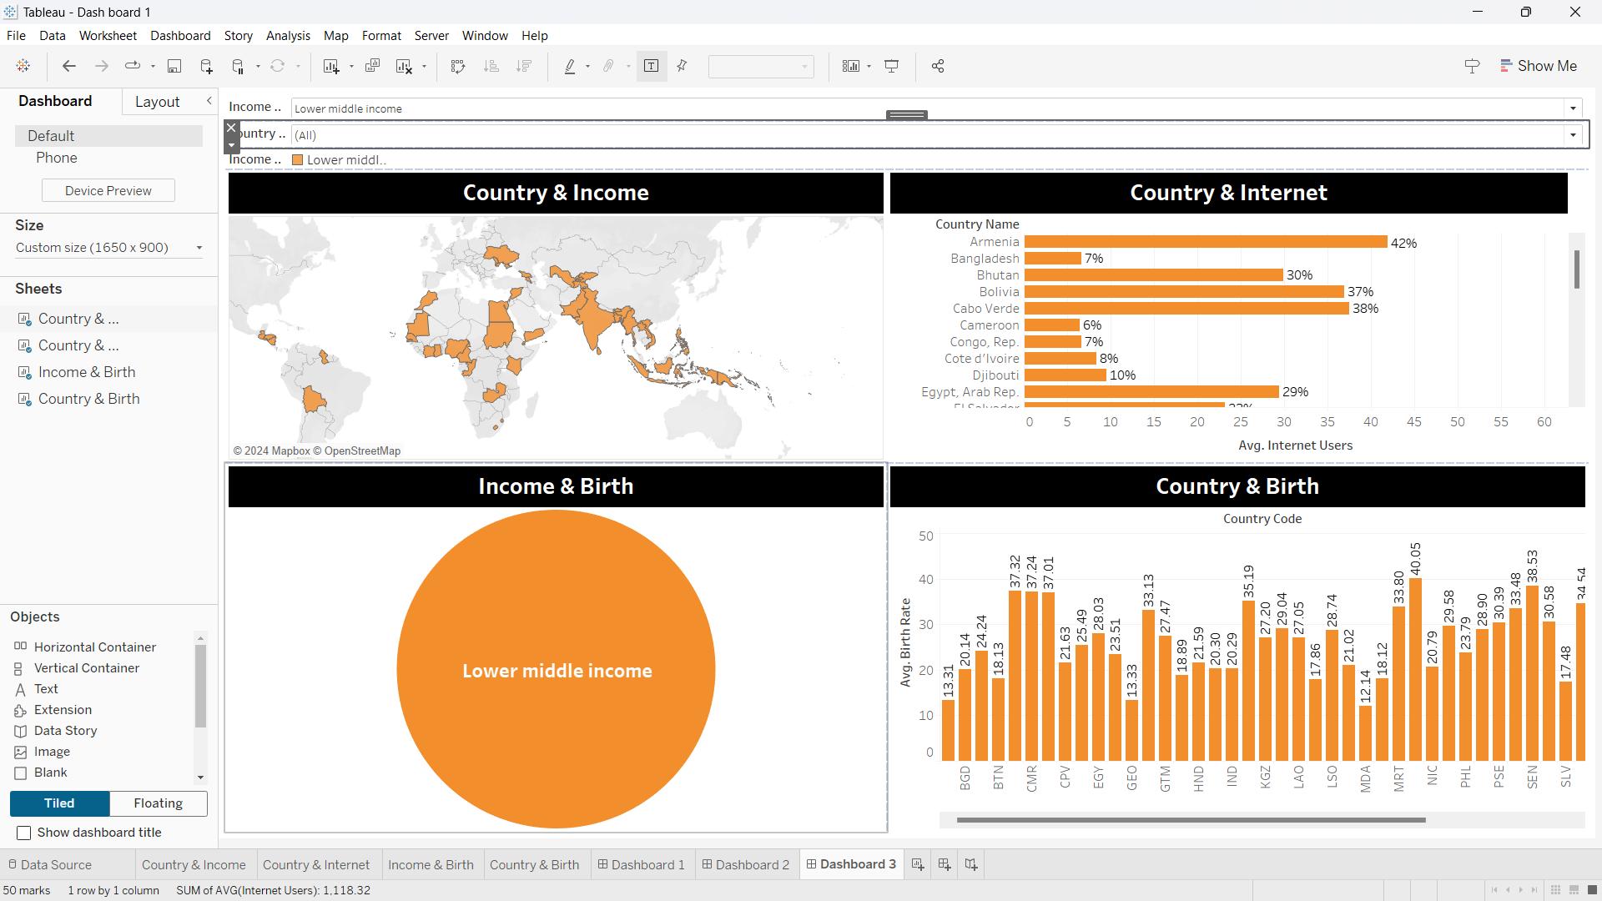This screenshot has width=1602, height=901.
Task: Switch to the Layout tab
Action: pyautogui.click(x=157, y=102)
